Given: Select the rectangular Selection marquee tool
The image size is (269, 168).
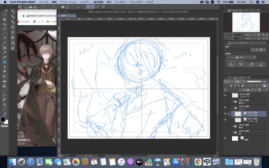Looking at the screenshot, I should (x=4, y=33).
